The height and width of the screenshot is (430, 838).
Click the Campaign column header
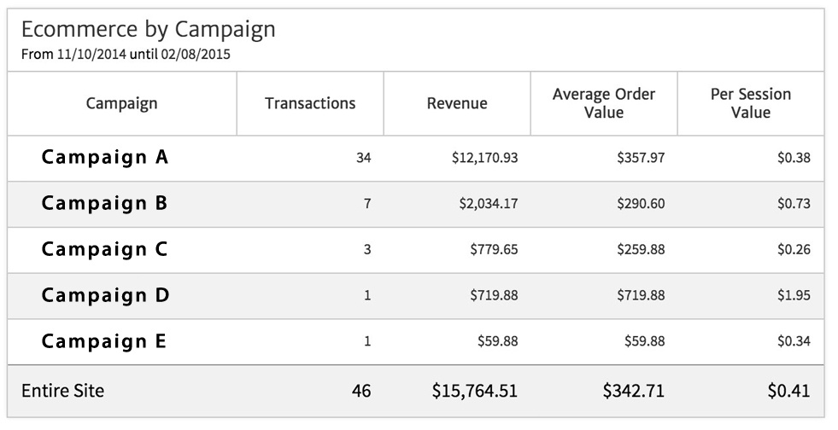coord(122,103)
